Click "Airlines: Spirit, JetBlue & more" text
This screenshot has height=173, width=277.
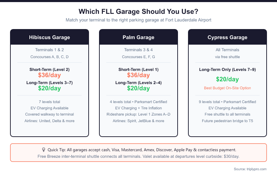(138, 121)
